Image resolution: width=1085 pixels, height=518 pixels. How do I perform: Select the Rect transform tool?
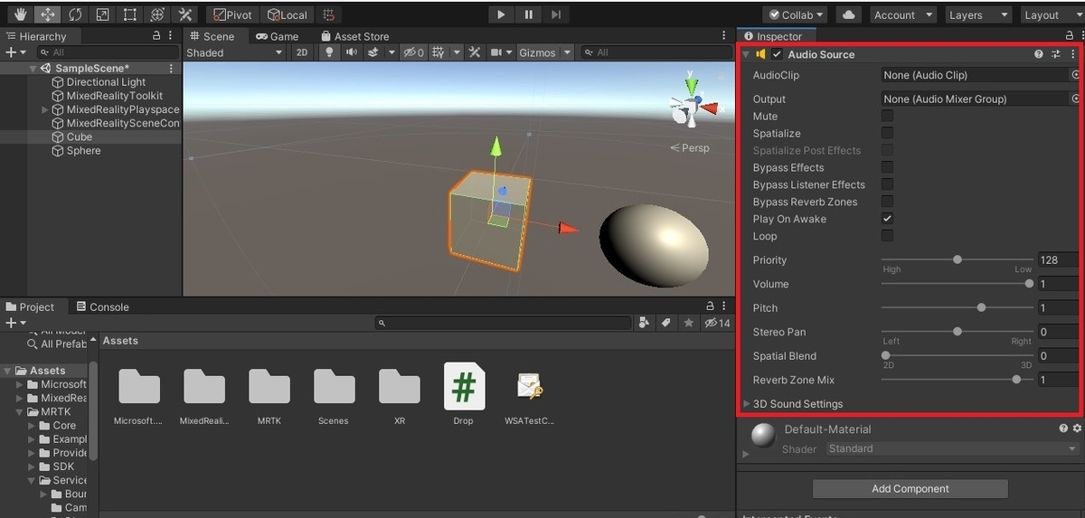click(129, 14)
